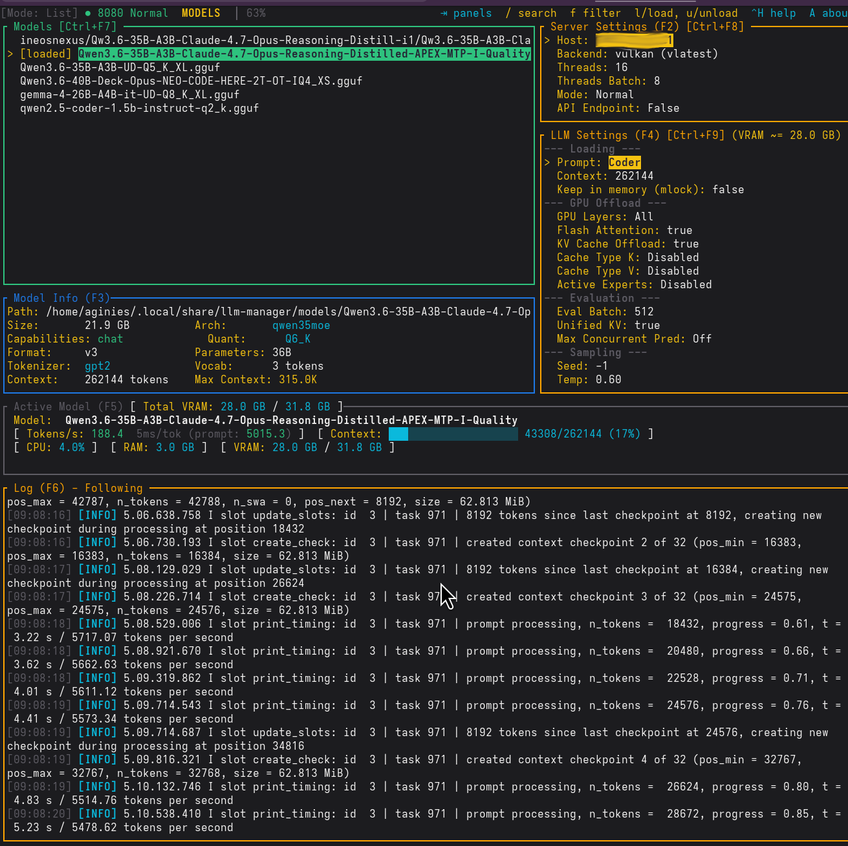This screenshot has width=848, height=846.
Task: Open the Cache Type K option
Action: (x=628, y=257)
